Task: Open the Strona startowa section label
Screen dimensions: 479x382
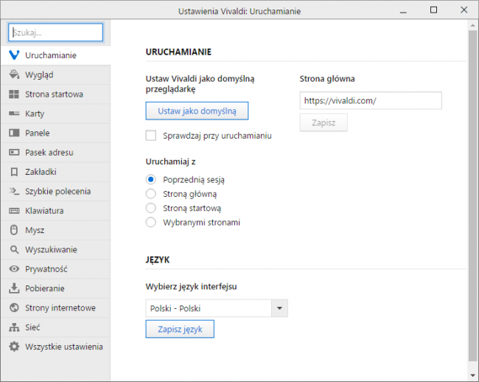Action: coord(54,94)
